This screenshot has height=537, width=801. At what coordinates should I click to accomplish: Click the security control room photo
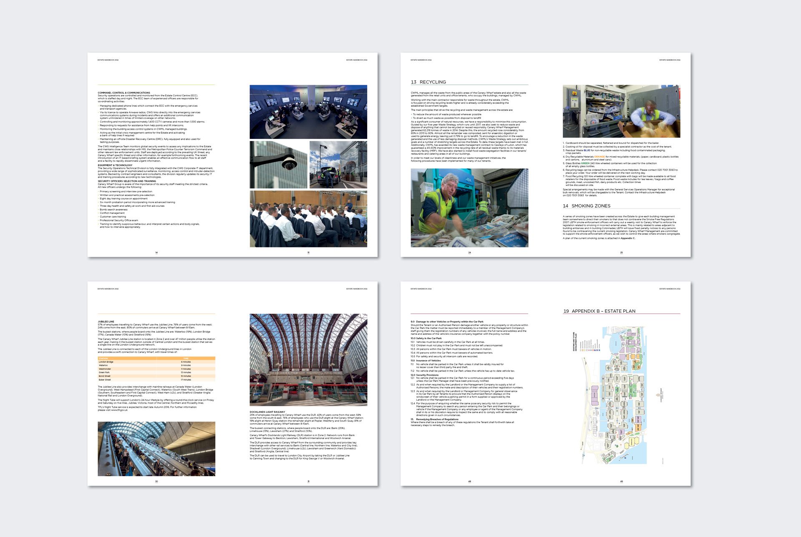pyautogui.click(x=308, y=112)
